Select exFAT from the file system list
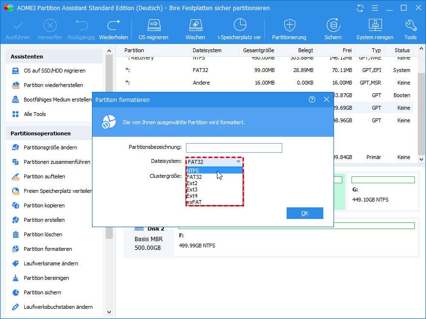 [x=214, y=202]
